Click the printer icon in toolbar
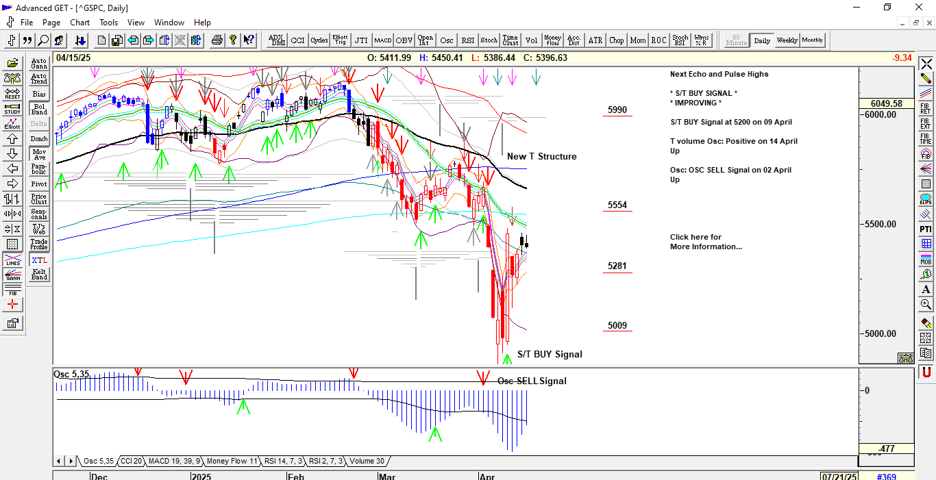Viewport: 936px width, 480px height. [x=217, y=40]
